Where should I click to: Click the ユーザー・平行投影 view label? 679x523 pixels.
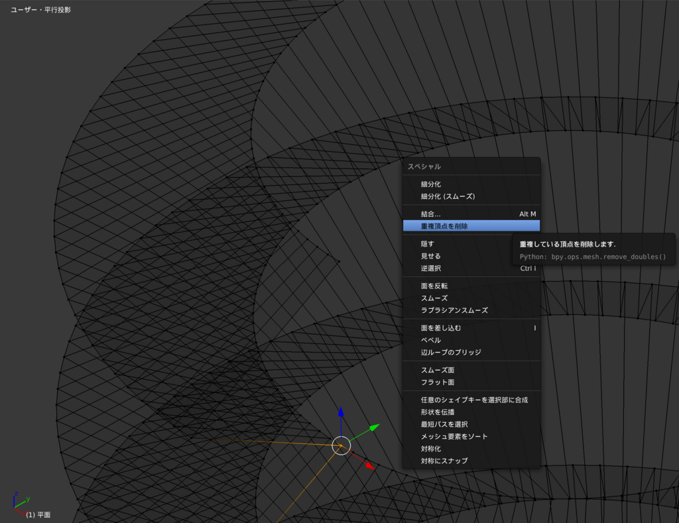pos(40,9)
